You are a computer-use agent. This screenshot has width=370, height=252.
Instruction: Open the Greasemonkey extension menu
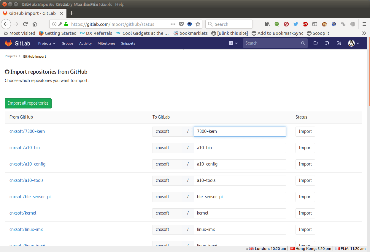[324, 24]
